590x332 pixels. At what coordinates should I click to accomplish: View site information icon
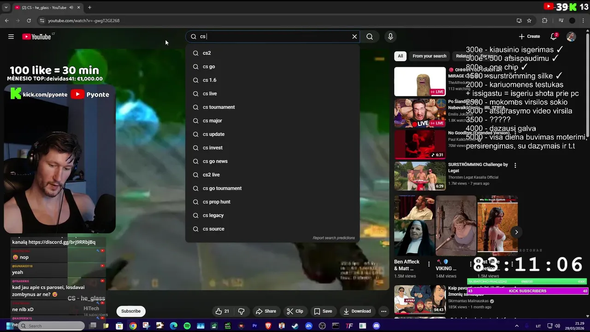click(x=42, y=20)
